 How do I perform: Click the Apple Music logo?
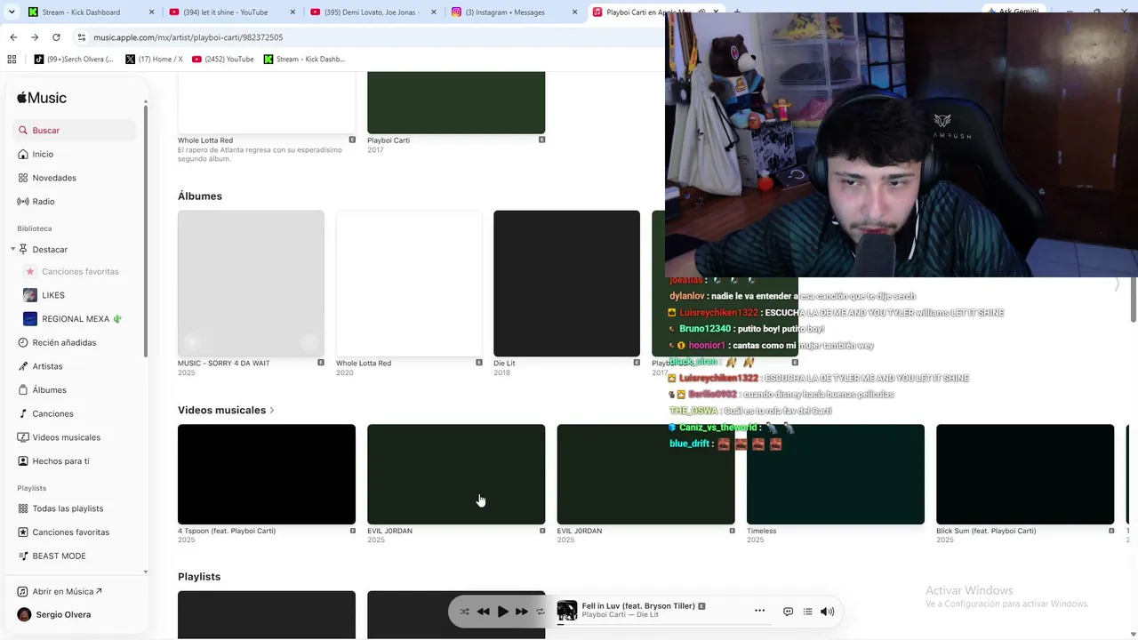click(x=42, y=98)
